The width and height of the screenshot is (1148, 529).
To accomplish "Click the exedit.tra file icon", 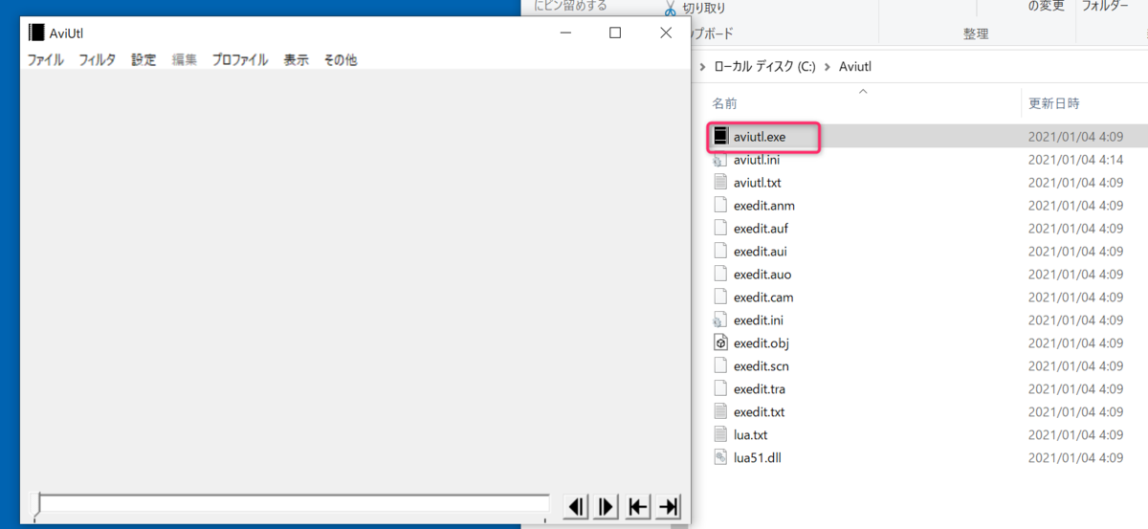I will click(x=721, y=389).
